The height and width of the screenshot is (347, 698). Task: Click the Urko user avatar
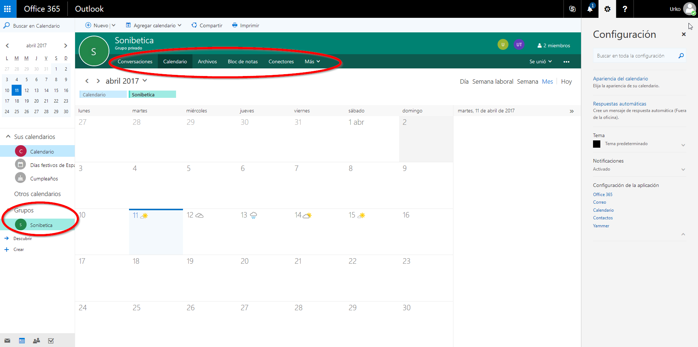(690, 9)
